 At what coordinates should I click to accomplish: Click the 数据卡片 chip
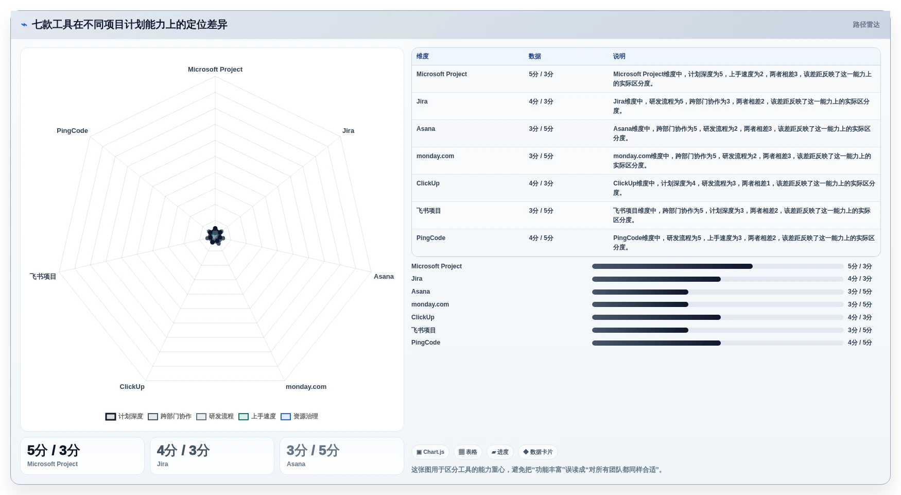coord(538,452)
